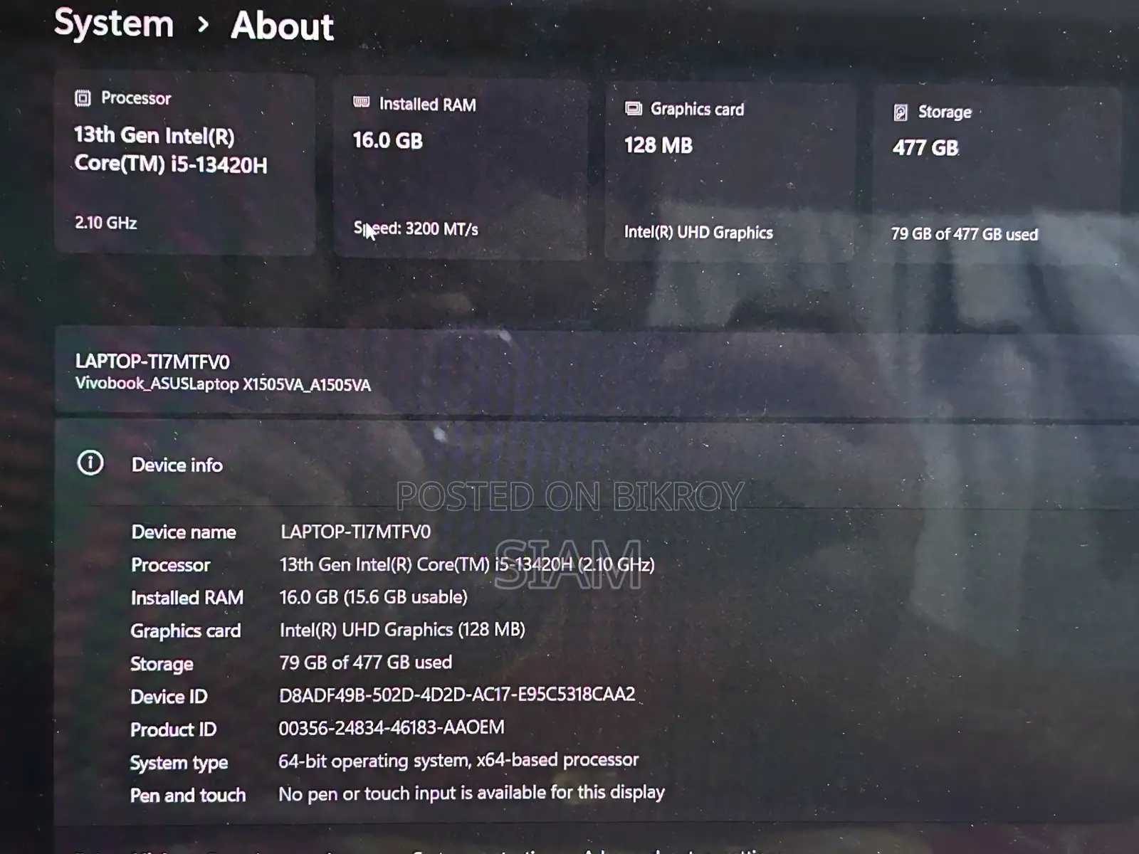Select '13th Gen Intel(R) Core(TM) i5-13420H' card text
The width and height of the screenshot is (1139, 854).
pyautogui.click(x=171, y=150)
